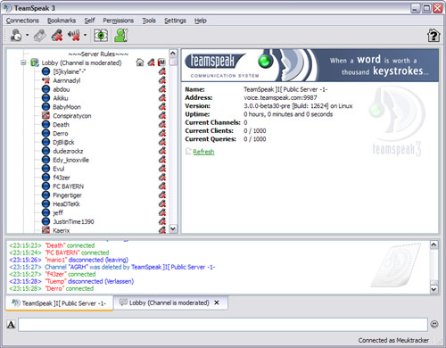Open the connect button dropdown arrow

(27, 36)
